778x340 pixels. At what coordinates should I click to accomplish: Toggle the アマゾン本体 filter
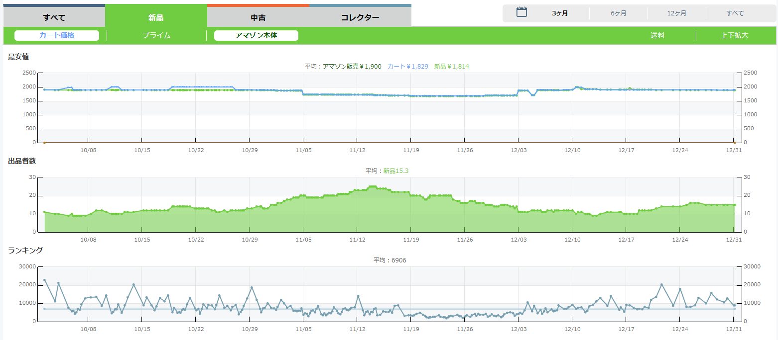tap(256, 35)
